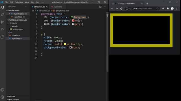
Task: Collapse the Projects folder
Action: [9, 23]
